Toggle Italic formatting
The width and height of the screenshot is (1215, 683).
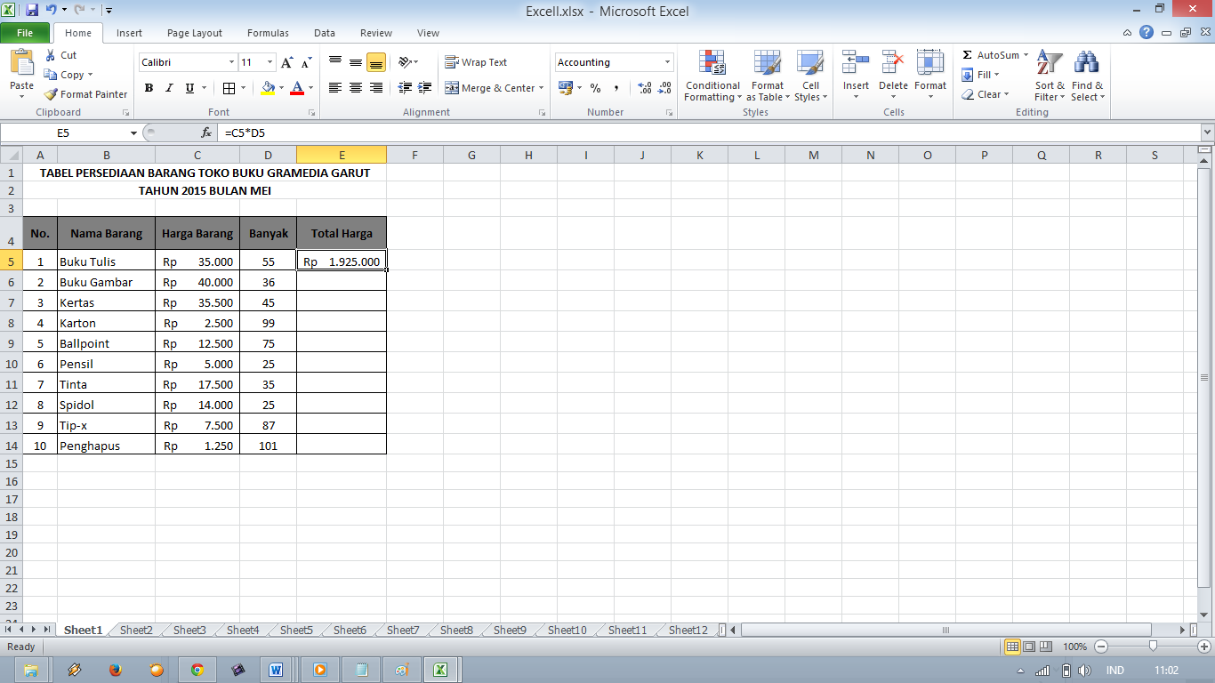[169, 88]
